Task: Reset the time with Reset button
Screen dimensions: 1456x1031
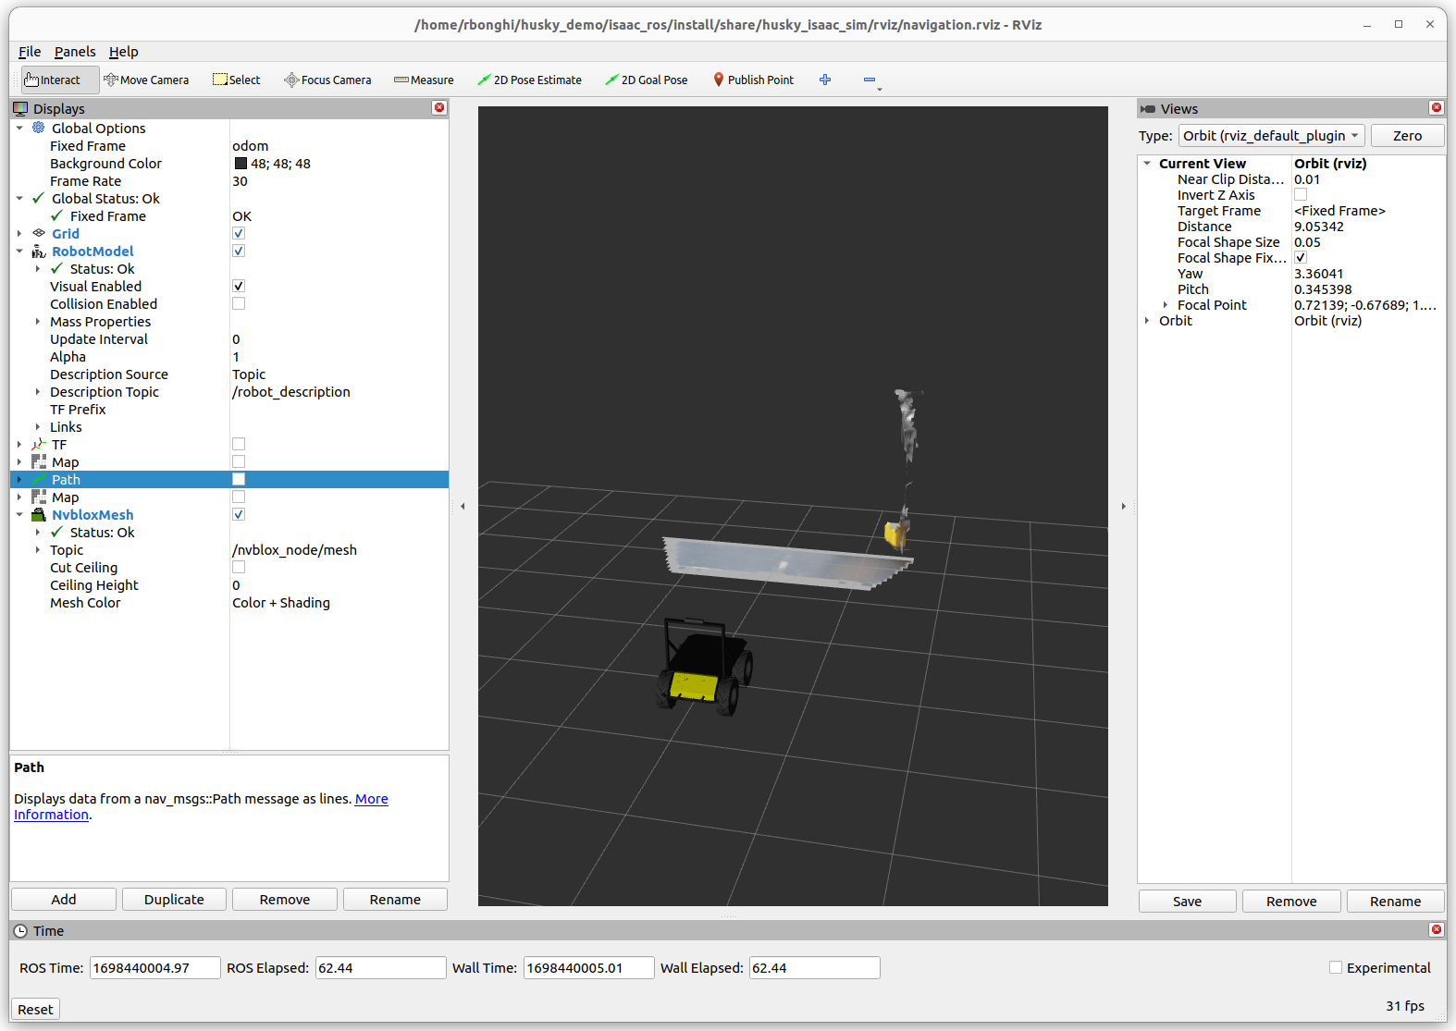Action: [x=35, y=1010]
